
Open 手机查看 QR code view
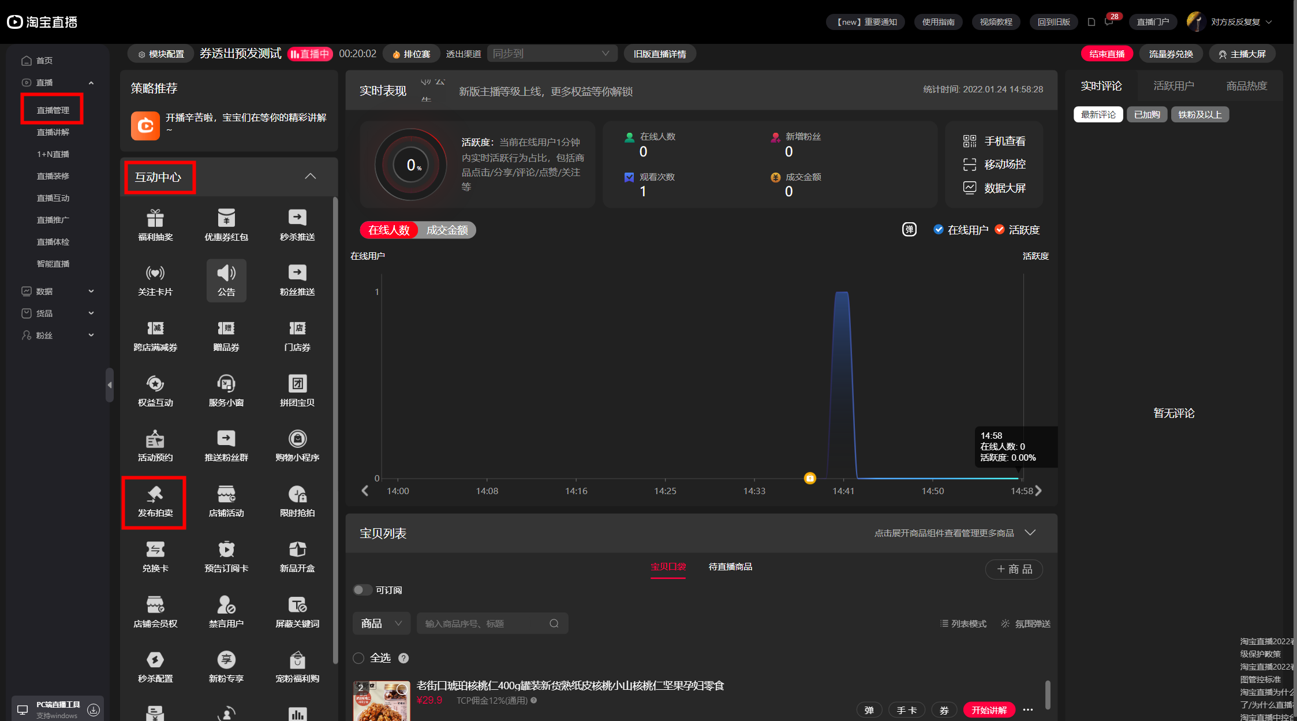tap(995, 141)
